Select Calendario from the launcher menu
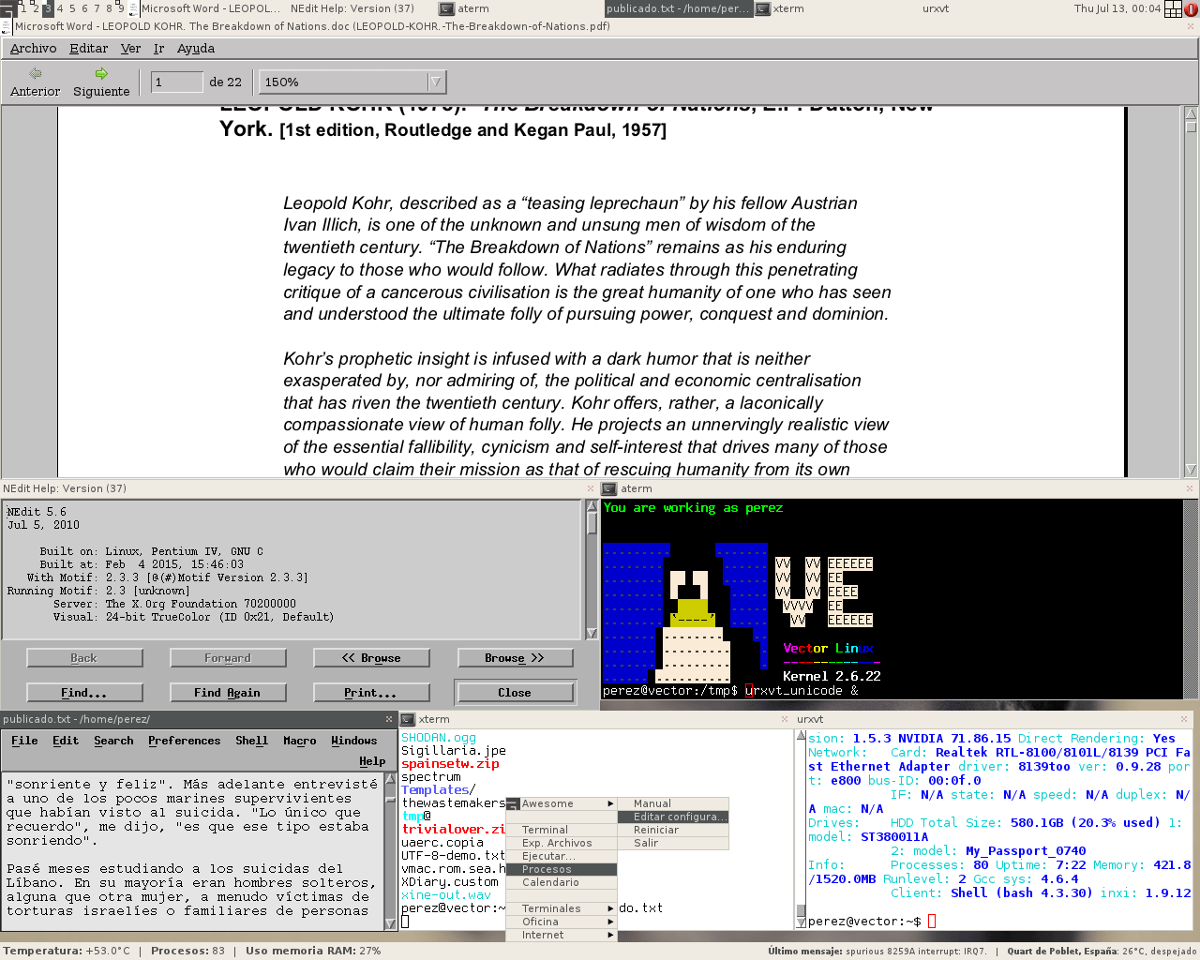This screenshot has height=960, width=1200. pos(562,883)
